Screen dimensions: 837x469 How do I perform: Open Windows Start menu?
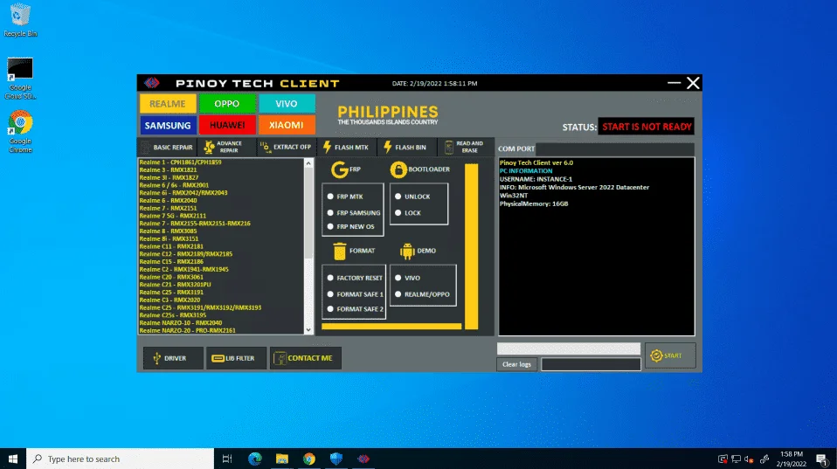click(13, 459)
